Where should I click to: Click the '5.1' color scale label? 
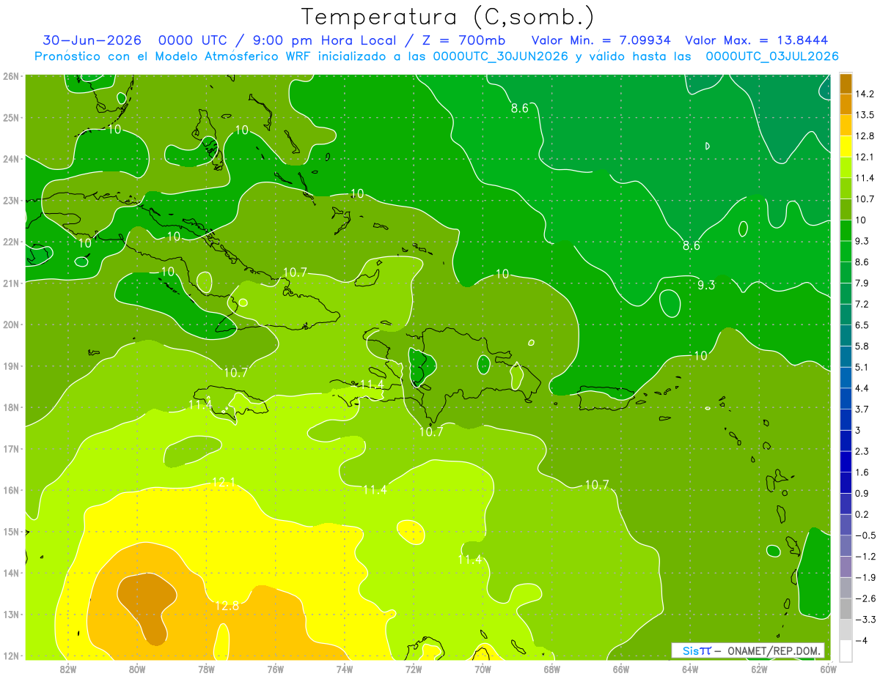click(x=862, y=367)
